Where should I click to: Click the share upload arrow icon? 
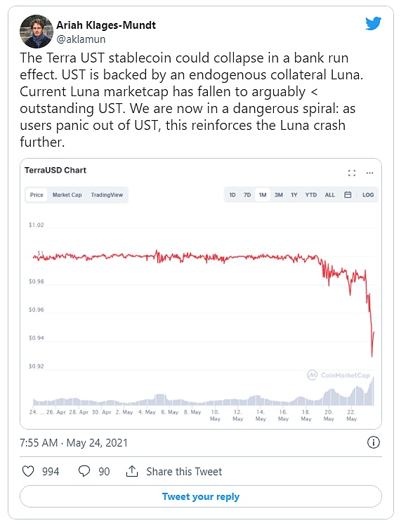(132, 471)
